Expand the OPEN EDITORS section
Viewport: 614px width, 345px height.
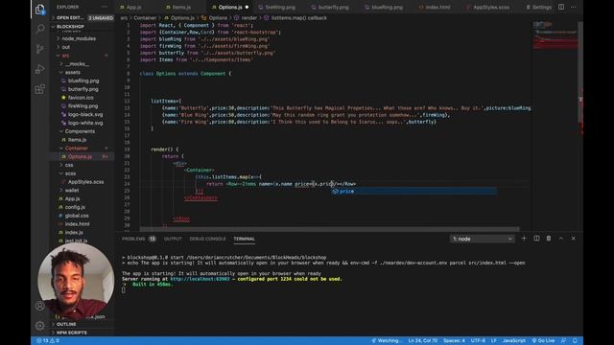pos(70,18)
